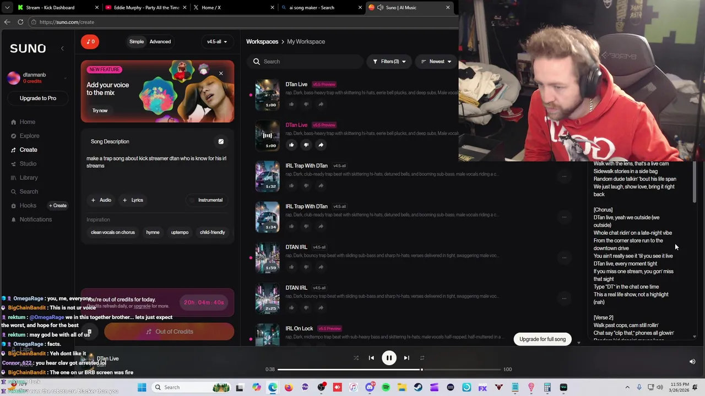Click the Upgrade for full song button

click(543, 339)
